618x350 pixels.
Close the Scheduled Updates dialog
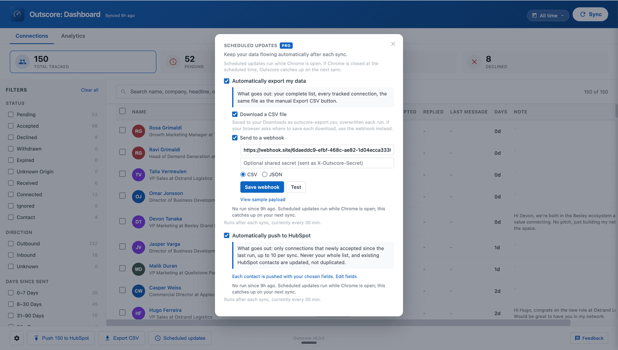pyautogui.click(x=393, y=44)
